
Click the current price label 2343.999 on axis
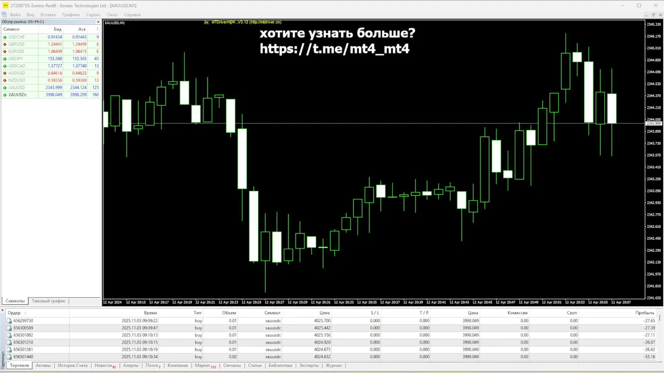pos(654,123)
